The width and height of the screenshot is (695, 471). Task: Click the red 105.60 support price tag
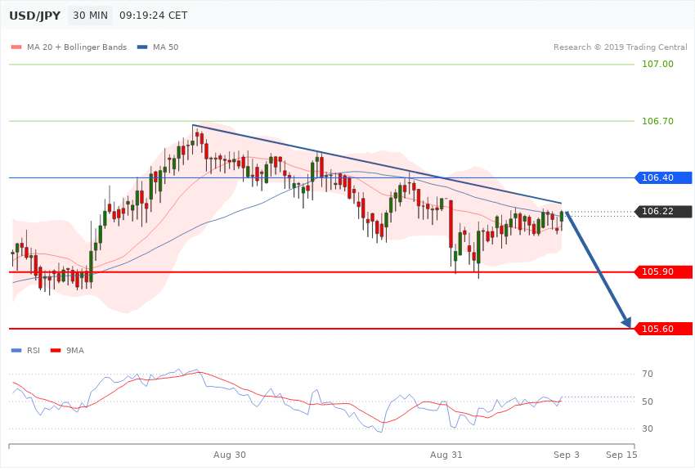(x=664, y=329)
